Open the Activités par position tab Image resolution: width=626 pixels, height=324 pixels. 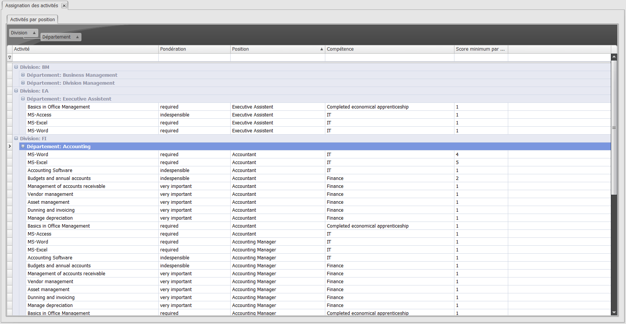(x=33, y=19)
